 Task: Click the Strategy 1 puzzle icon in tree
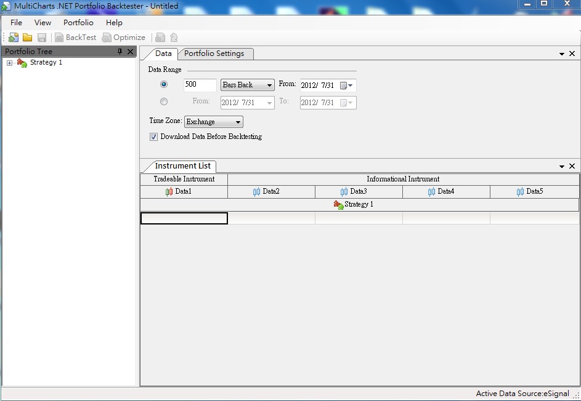tap(22, 63)
